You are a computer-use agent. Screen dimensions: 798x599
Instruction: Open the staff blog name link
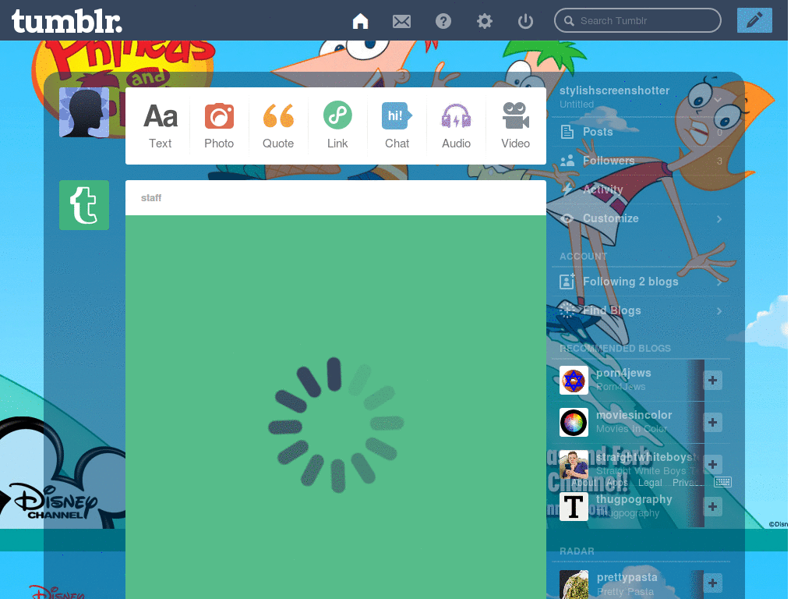tap(151, 197)
